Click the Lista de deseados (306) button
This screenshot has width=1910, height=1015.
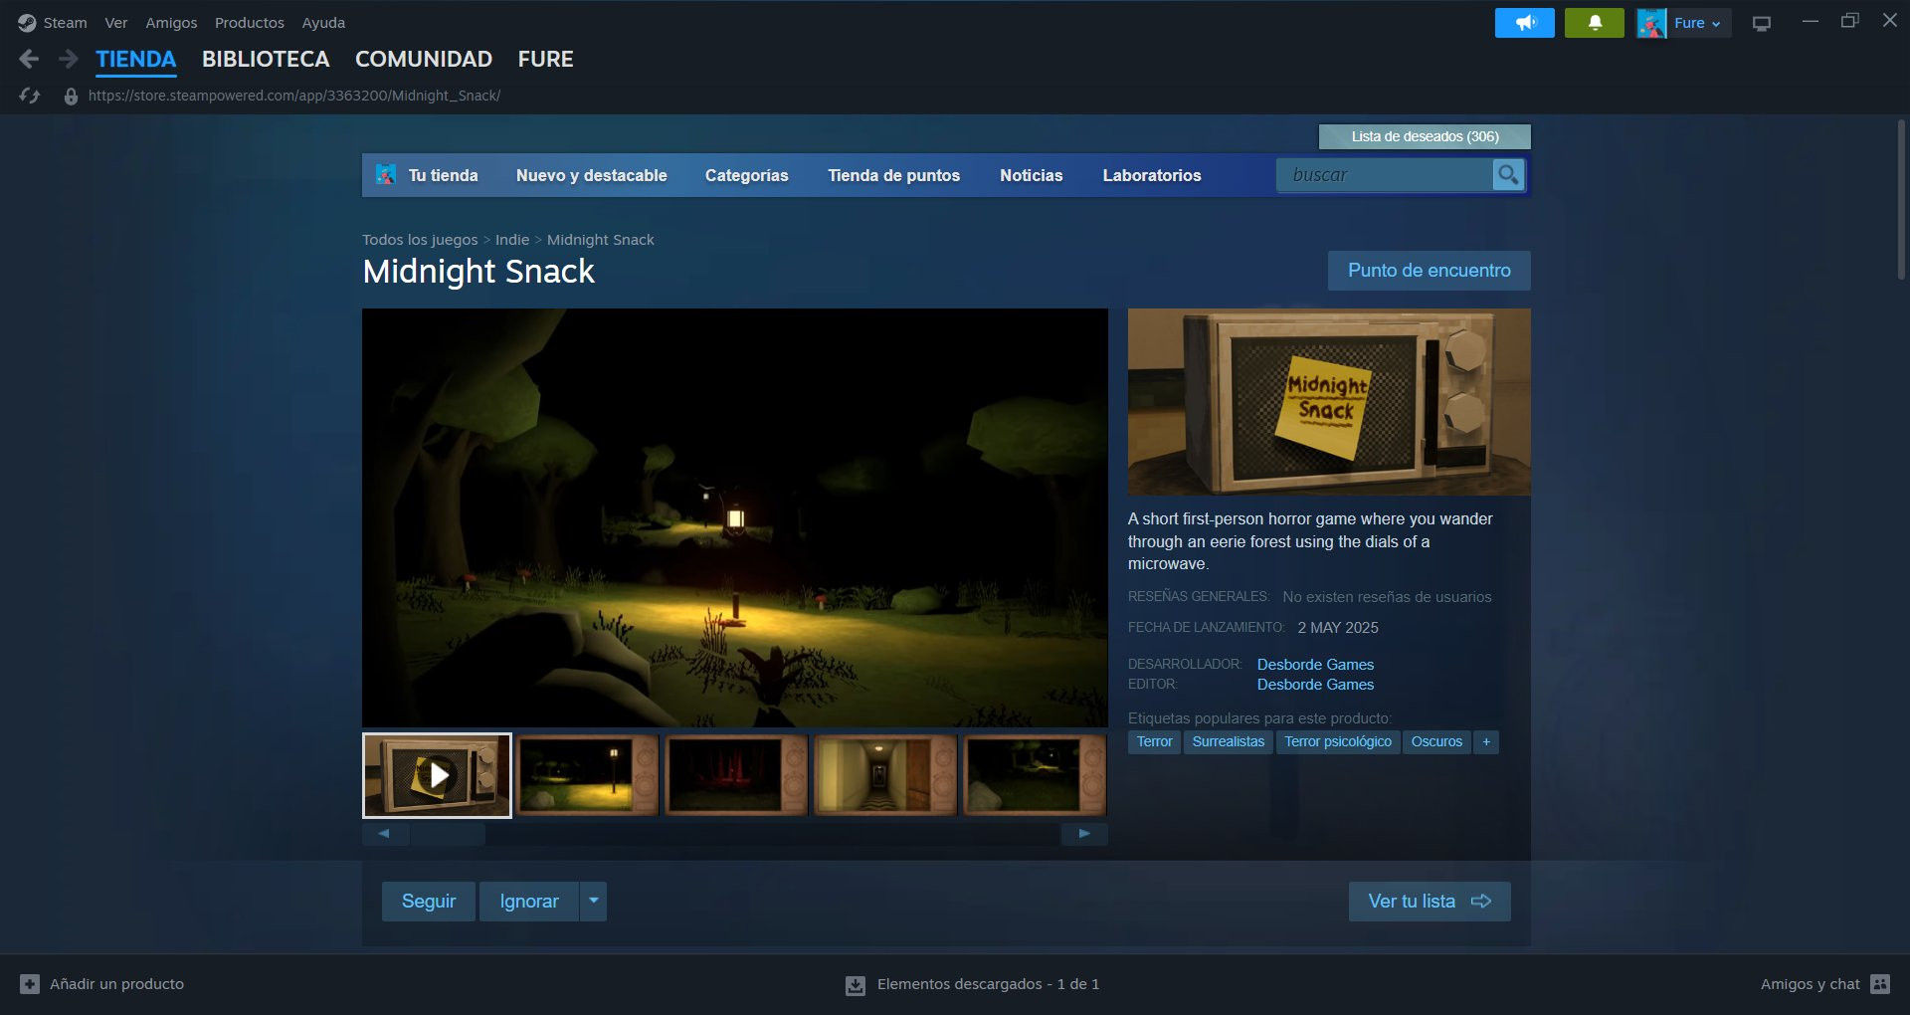coord(1425,136)
